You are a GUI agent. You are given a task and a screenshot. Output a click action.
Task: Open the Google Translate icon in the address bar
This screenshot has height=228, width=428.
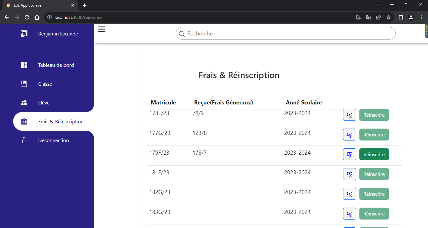tap(368, 17)
